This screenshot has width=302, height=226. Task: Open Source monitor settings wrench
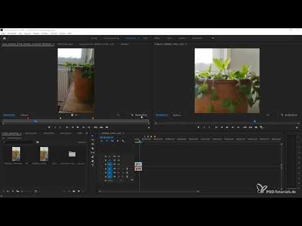(132, 115)
